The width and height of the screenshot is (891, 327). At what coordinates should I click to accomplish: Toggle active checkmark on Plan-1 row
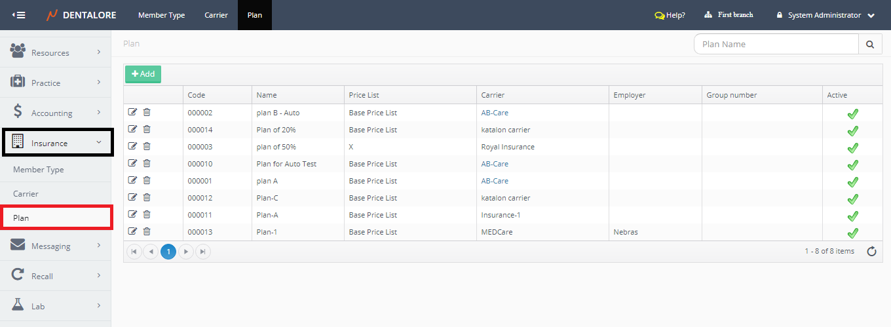tap(852, 233)
